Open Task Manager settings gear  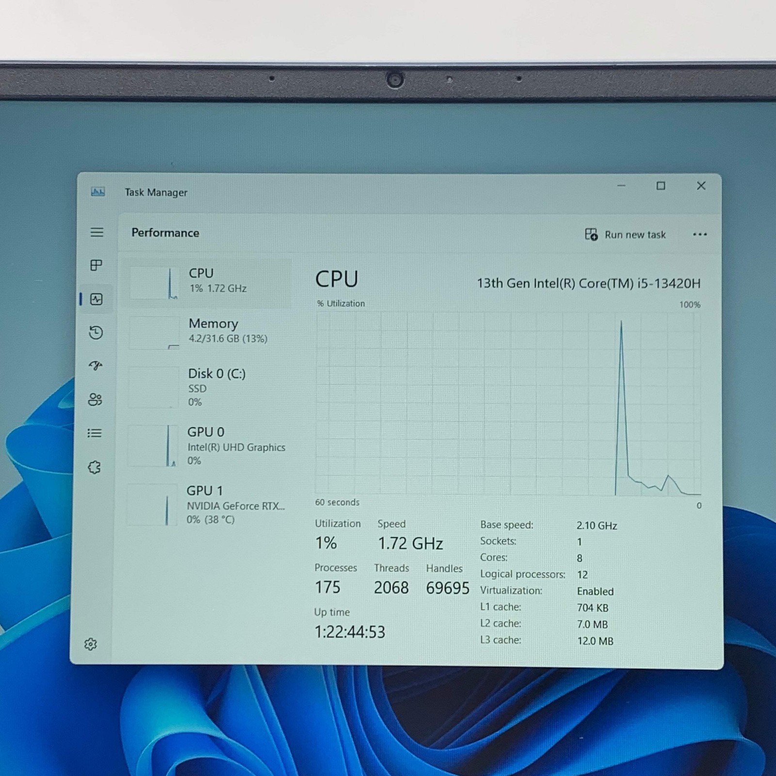[91, 644]
